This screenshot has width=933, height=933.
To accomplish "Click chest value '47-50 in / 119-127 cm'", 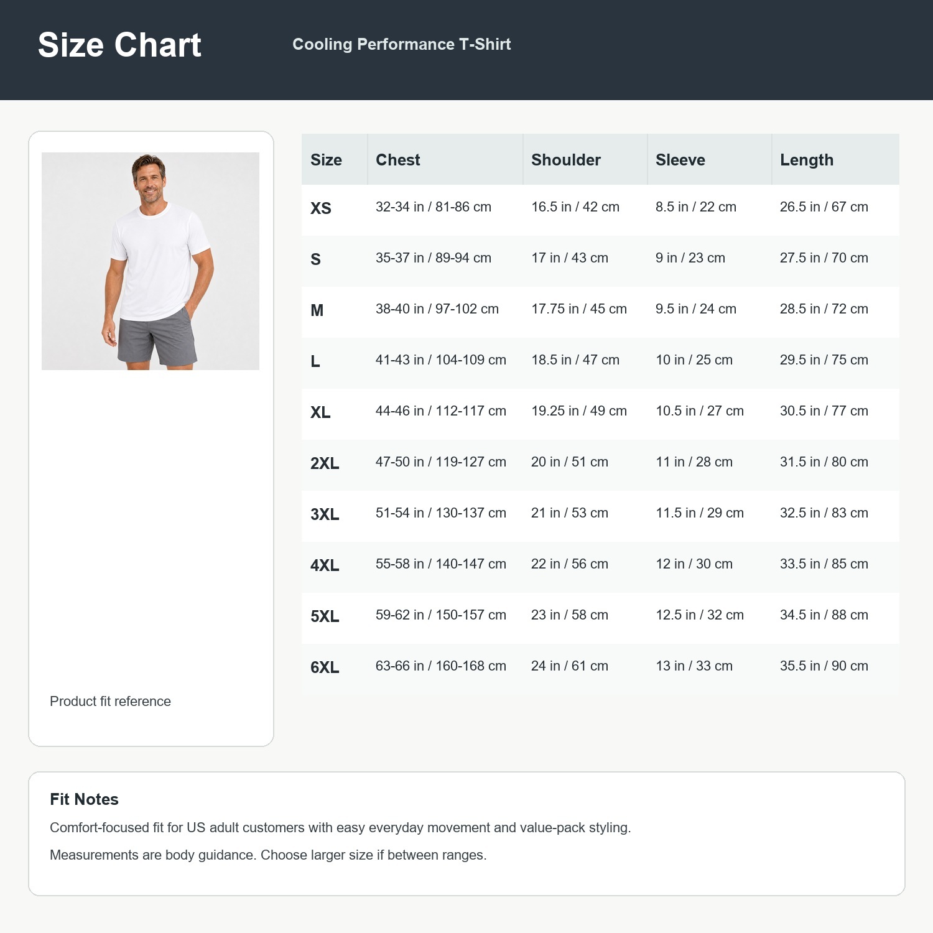I will [x=441, y=462].
